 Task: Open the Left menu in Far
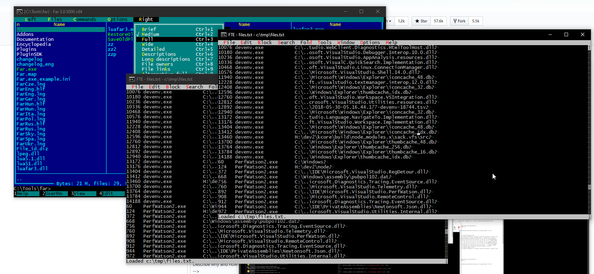point(31,19)
